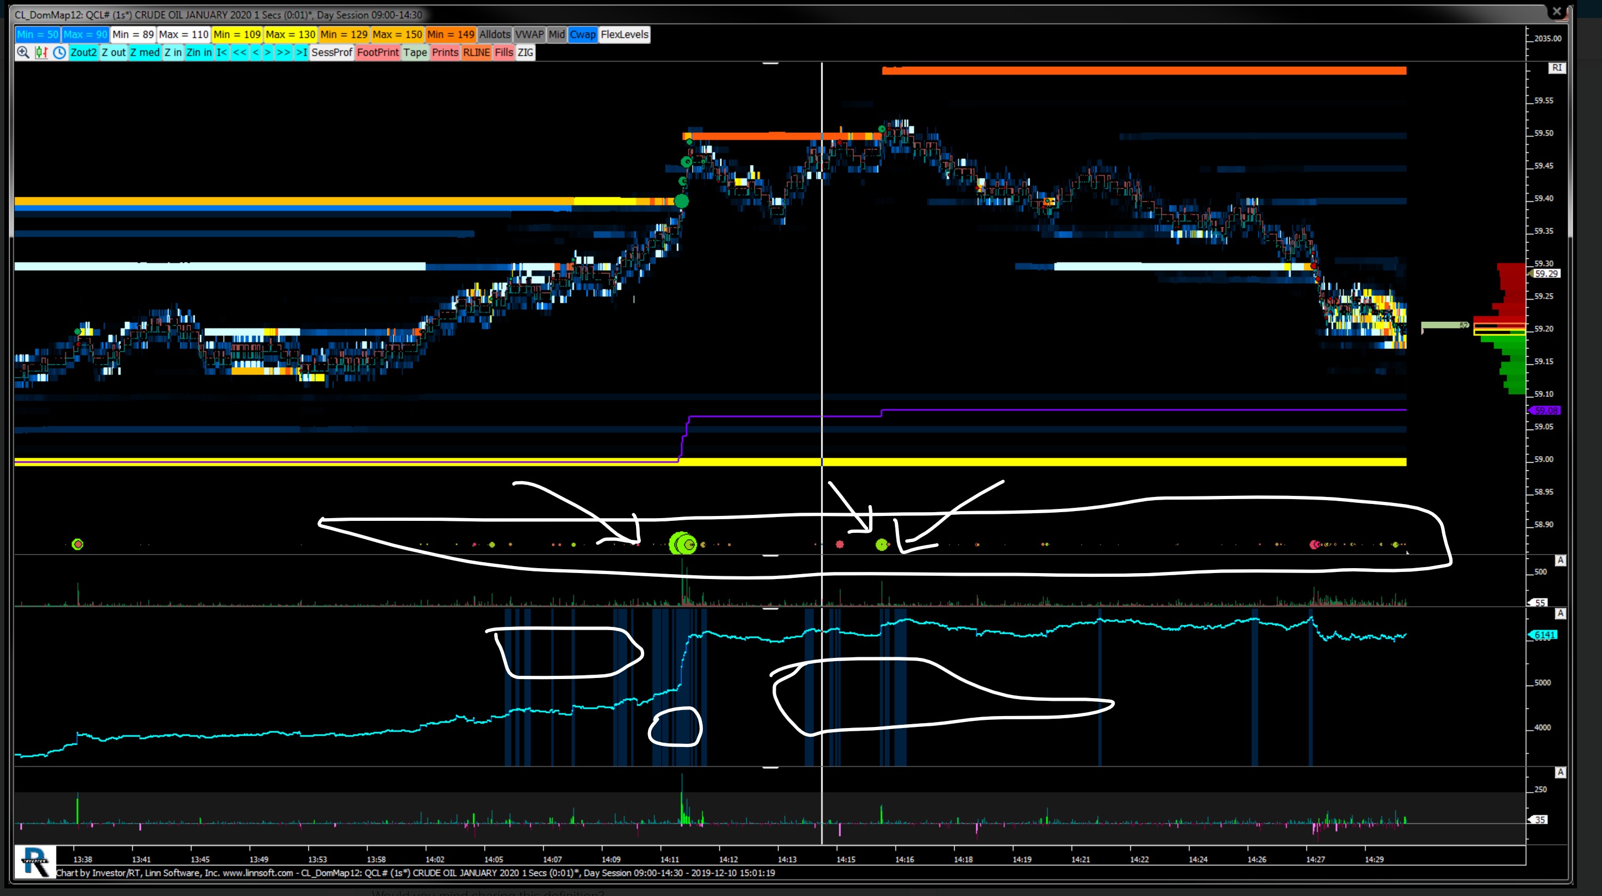Click the clock periodicity icon
1602x896 pixels.
(x=59, y=52)
